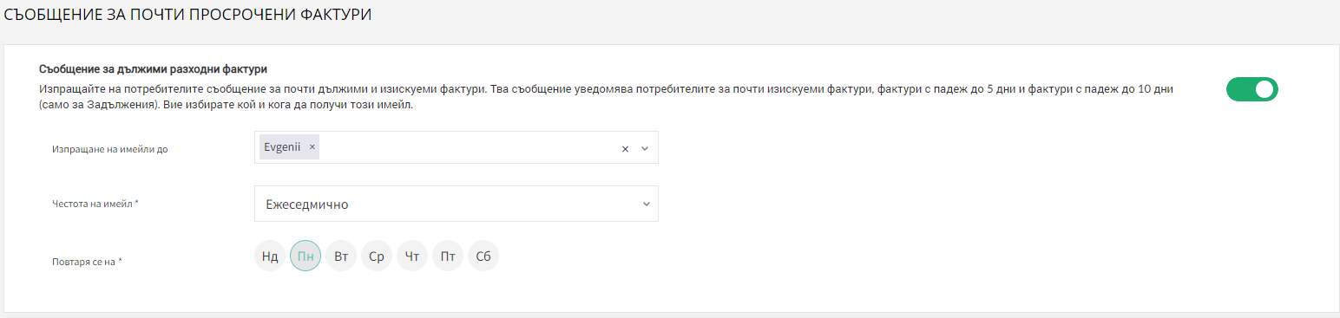Click the heading 'Съобщение за дължими разходни фактури'
The width and height of the screenshot is (1340, 318).
153,69
